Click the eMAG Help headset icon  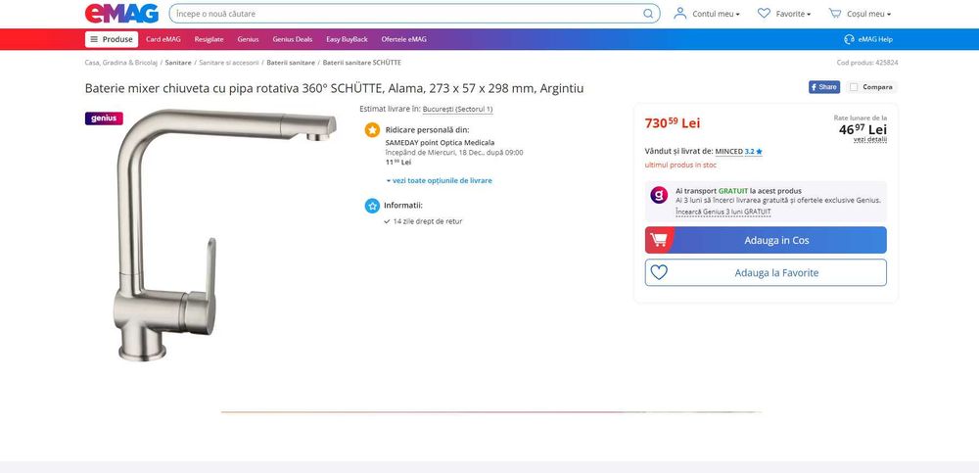(849, 39)
